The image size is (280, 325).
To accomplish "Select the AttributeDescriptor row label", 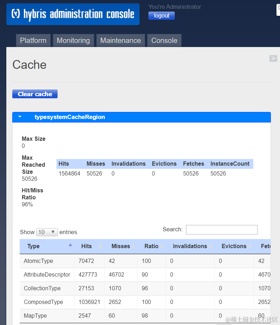I will coord(47,274).
